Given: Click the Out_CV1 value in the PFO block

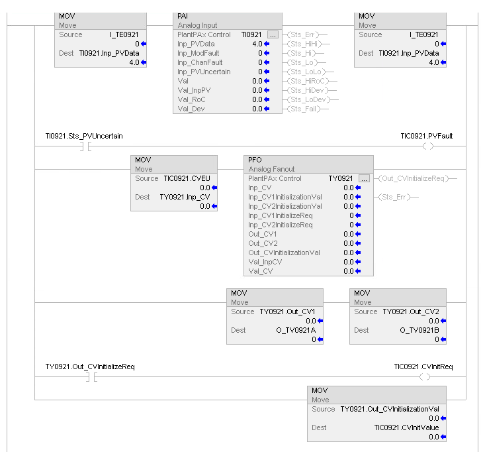Looking at the screenshot, I should 349,234.
